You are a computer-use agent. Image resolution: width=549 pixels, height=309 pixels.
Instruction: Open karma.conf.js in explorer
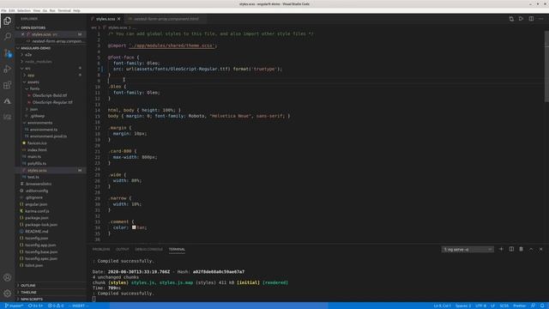[x=37, y=211]
